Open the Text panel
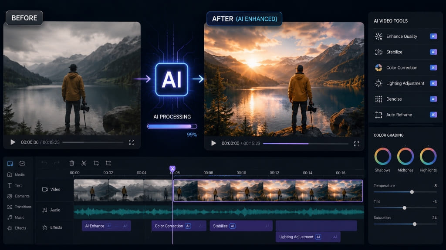446x250 pixels. point(14,185)
